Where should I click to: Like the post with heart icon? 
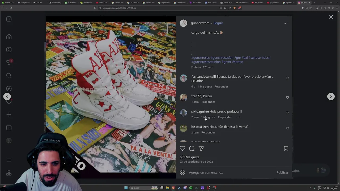pos(182,149)
